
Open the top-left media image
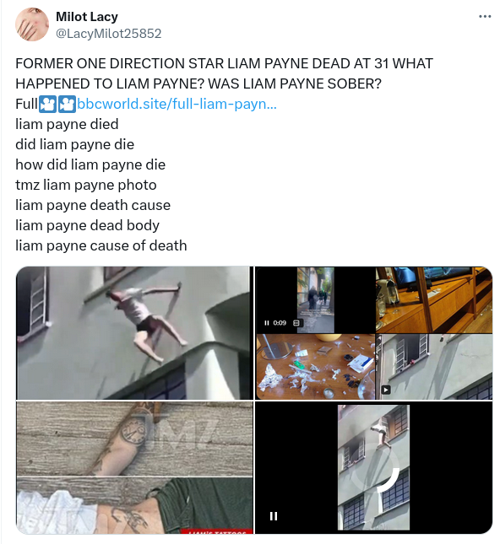135,333
